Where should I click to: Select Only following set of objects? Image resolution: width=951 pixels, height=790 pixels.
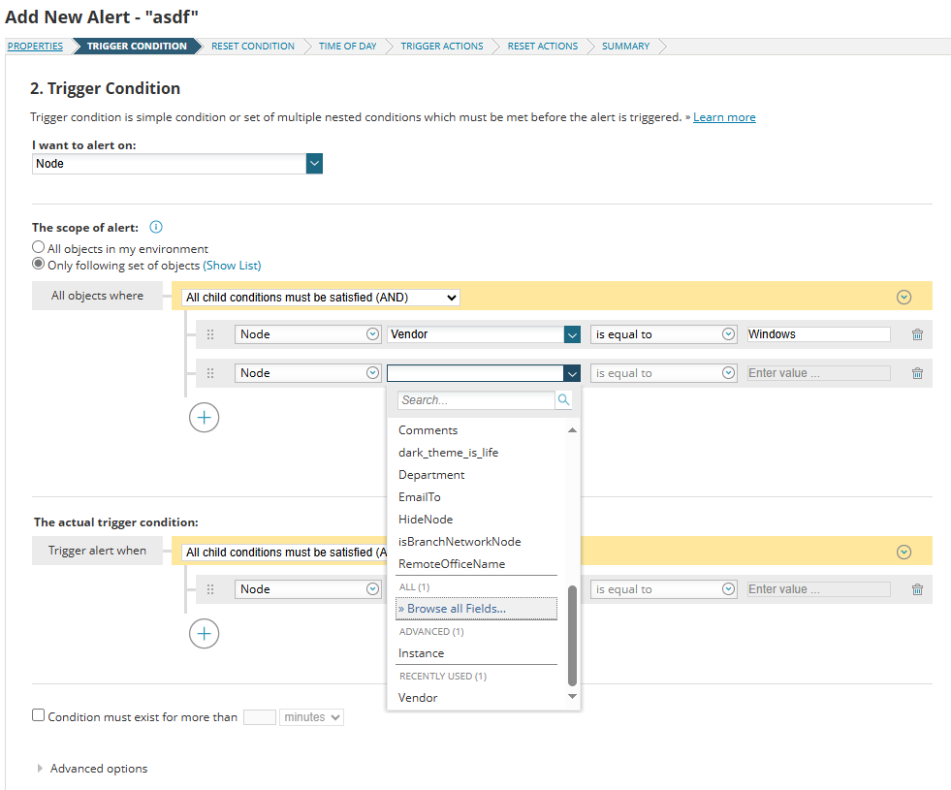click(x=39, y=265)
